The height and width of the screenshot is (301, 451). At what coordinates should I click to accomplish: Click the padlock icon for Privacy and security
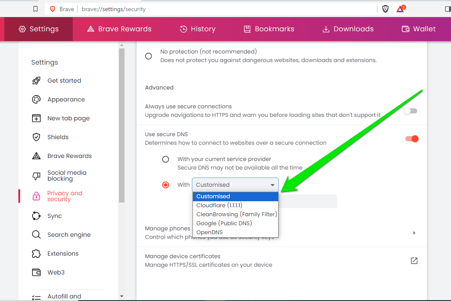point(36,196)
